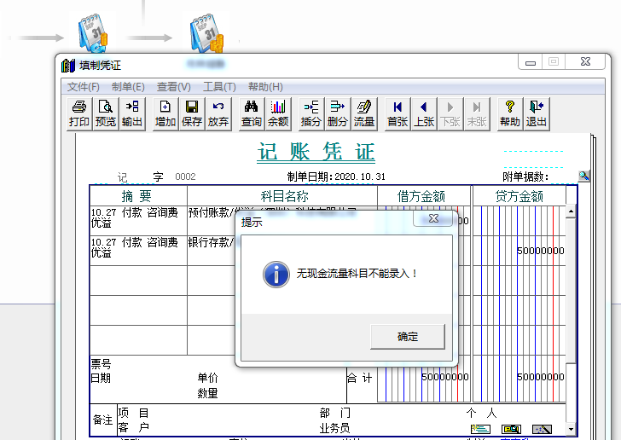Confirm the prompt with 确定

point(408,337)
